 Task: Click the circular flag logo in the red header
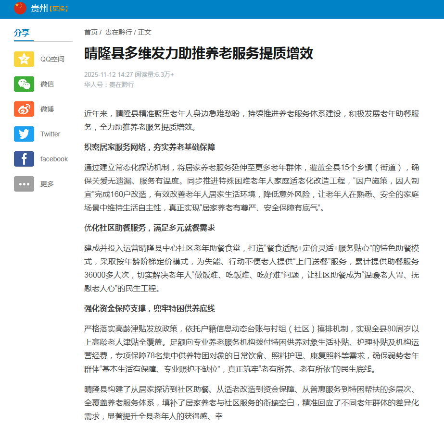click(20, 8)
